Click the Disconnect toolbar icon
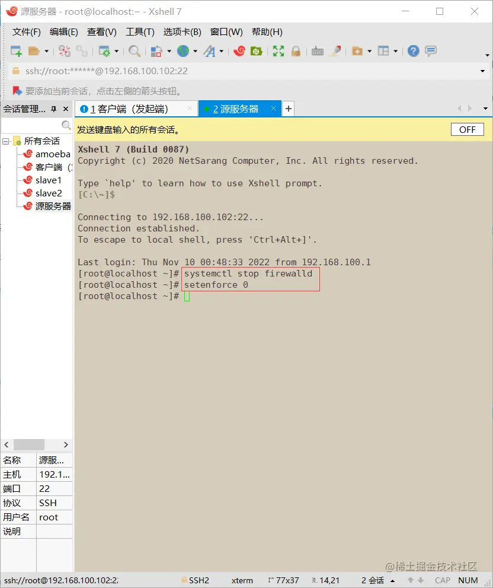This screenshot has width=493, height=588. point(64,51)
